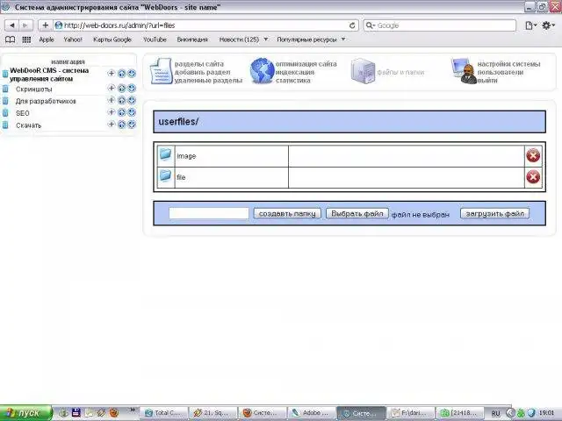Click the system settings user icon
The height and width of the screenshot is (421, 562).
pyautogui.click(x=464, y=71)
